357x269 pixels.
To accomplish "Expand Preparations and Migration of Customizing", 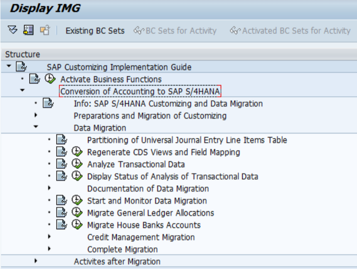I will pyautogui.click(x=36, y=115).
